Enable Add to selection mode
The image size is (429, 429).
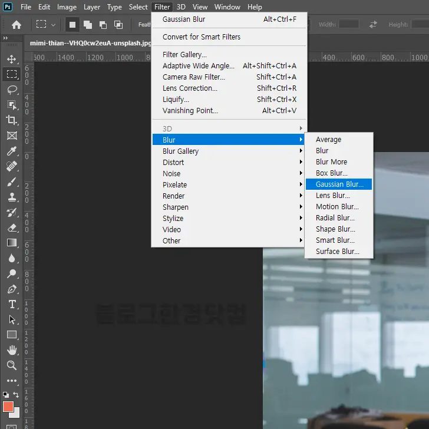tap(88, 25)
